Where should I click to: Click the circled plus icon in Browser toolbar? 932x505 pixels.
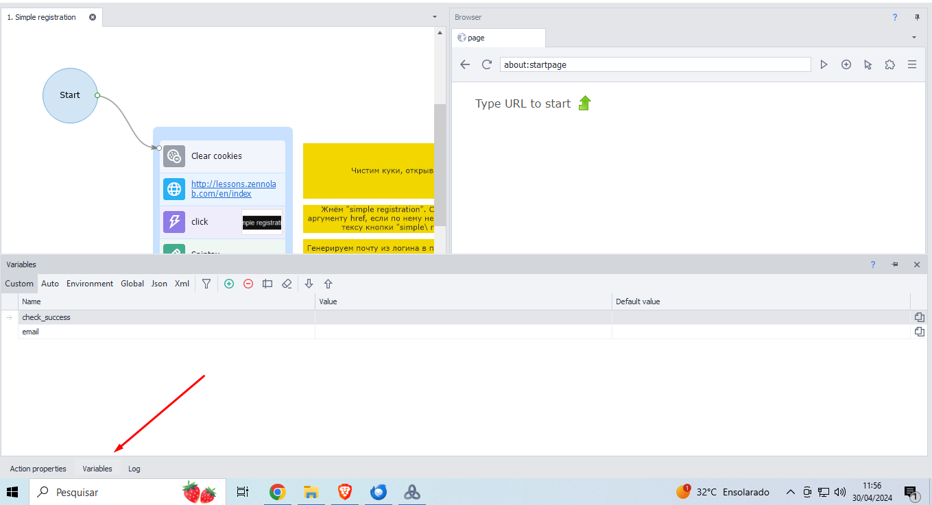[846, 64]
